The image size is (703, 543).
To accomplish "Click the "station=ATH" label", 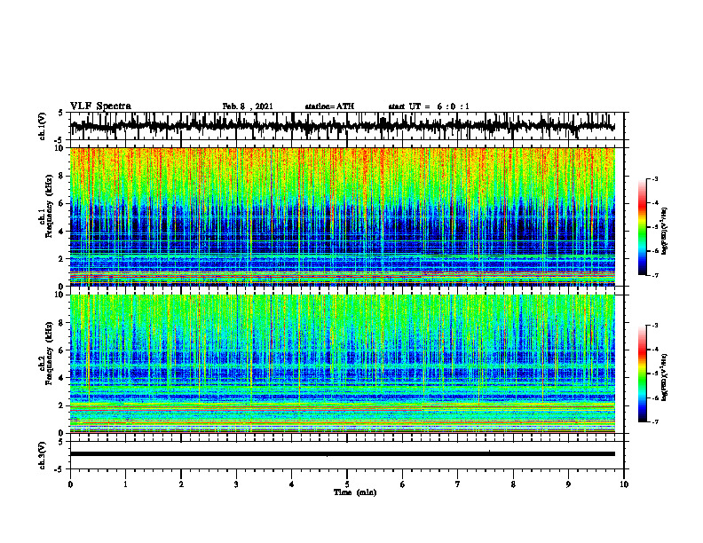I will click(329, 106).
